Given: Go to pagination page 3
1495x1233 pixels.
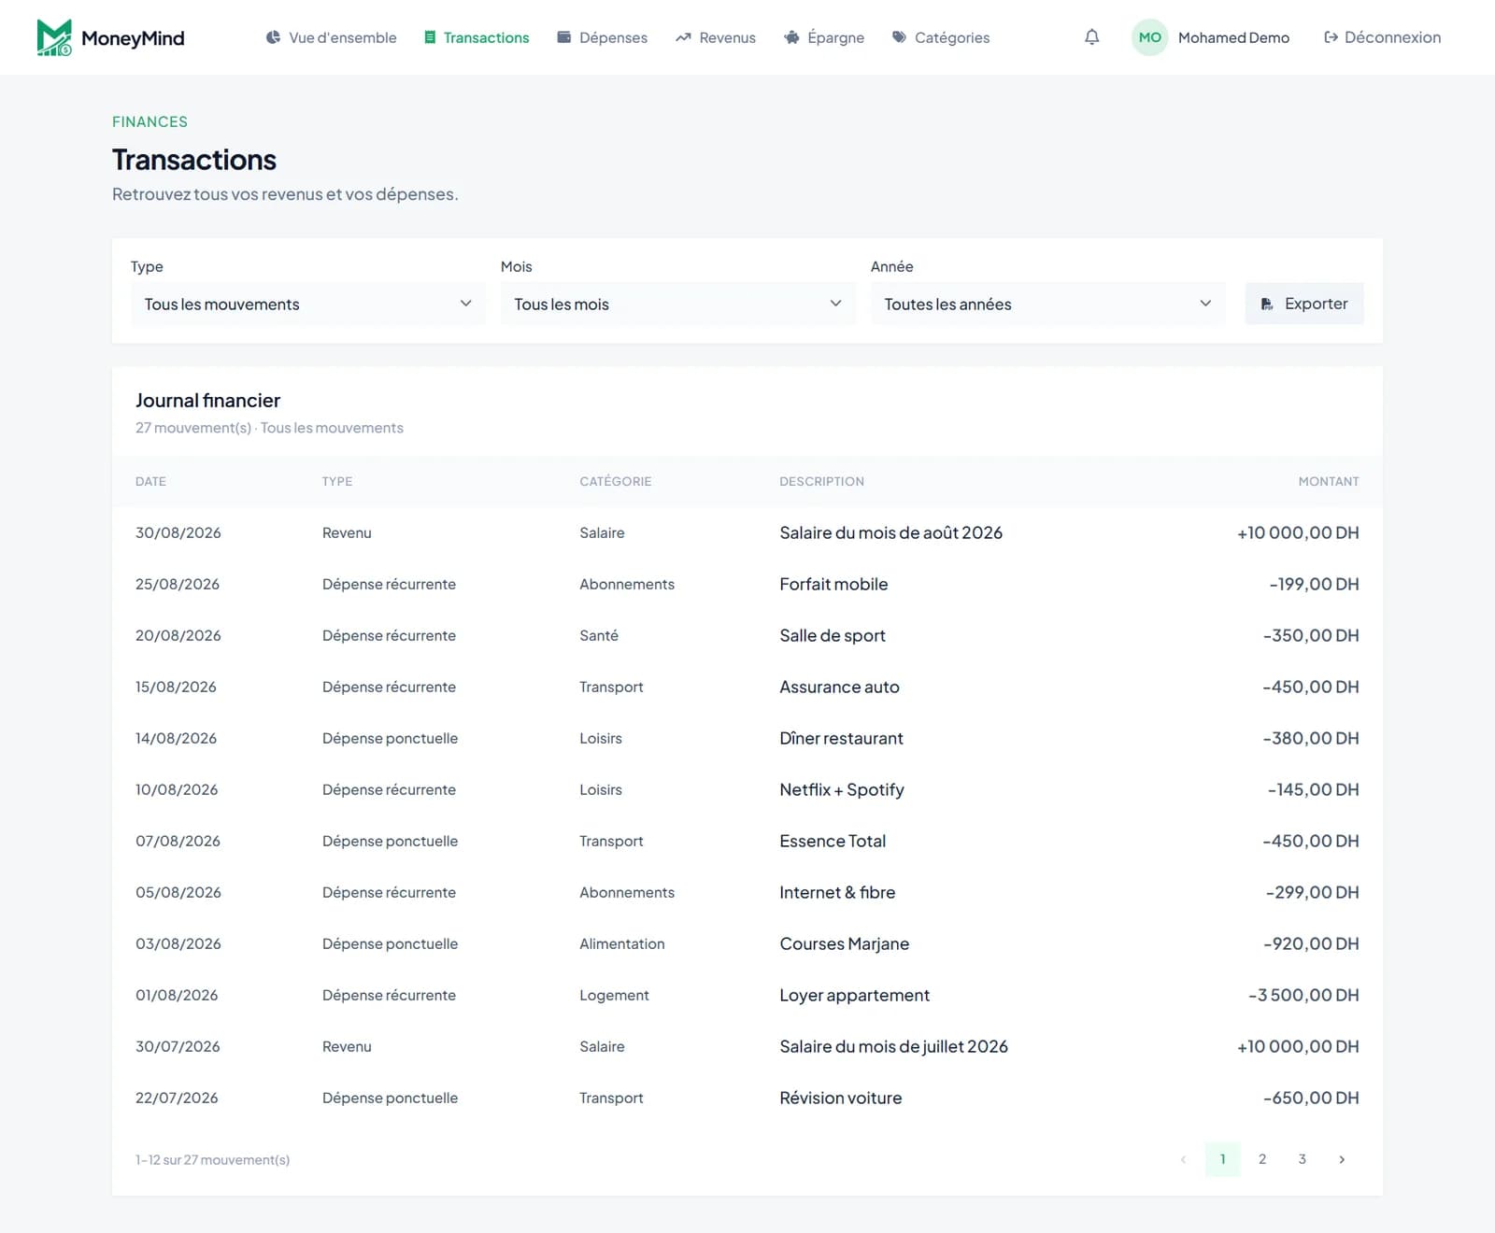Looking at the screenshot, I should coord(1302,1159).
